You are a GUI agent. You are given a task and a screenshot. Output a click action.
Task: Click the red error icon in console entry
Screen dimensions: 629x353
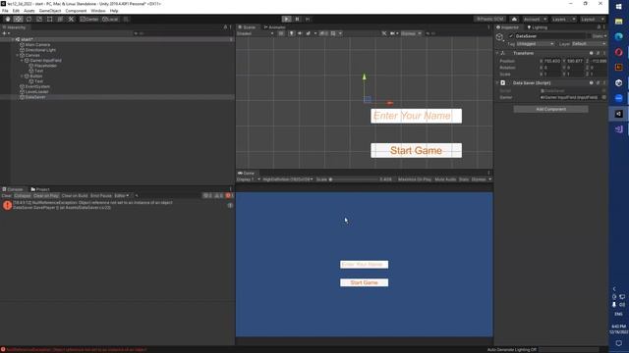pyautogui.click(x=7, y=205)
